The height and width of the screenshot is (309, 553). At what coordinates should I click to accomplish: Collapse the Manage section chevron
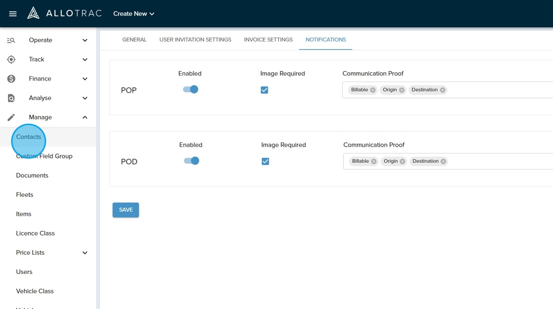click(84, 117)
